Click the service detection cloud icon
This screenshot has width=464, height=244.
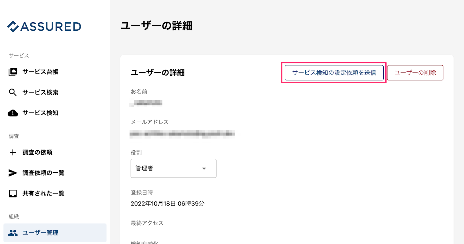(x=13, y=113)
